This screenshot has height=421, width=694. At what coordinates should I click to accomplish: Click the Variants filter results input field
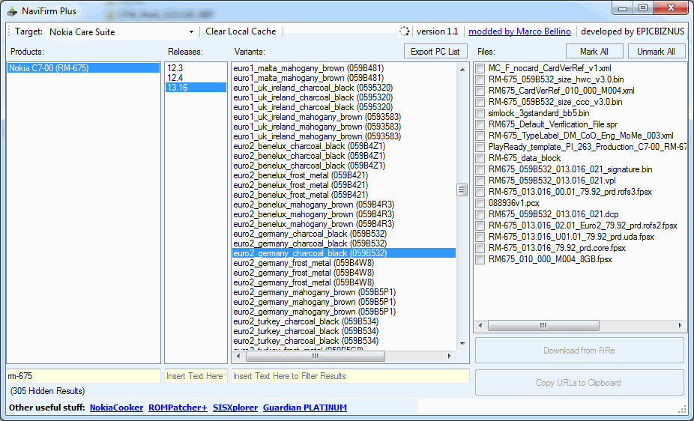coord(350,376)
